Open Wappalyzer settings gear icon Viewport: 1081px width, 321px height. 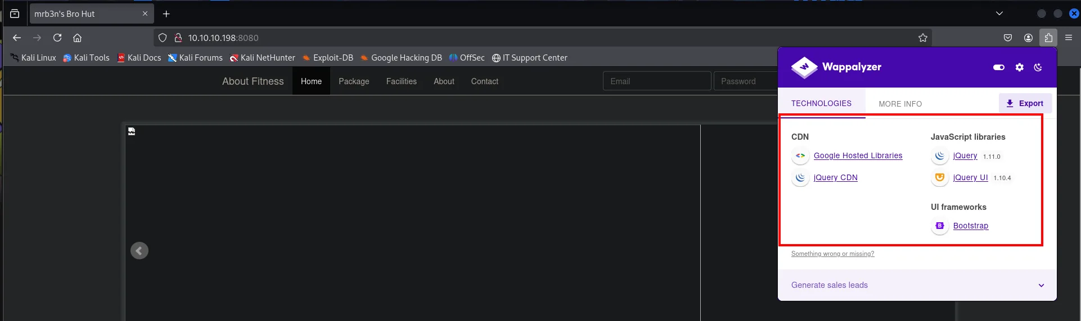(1020, 67)
